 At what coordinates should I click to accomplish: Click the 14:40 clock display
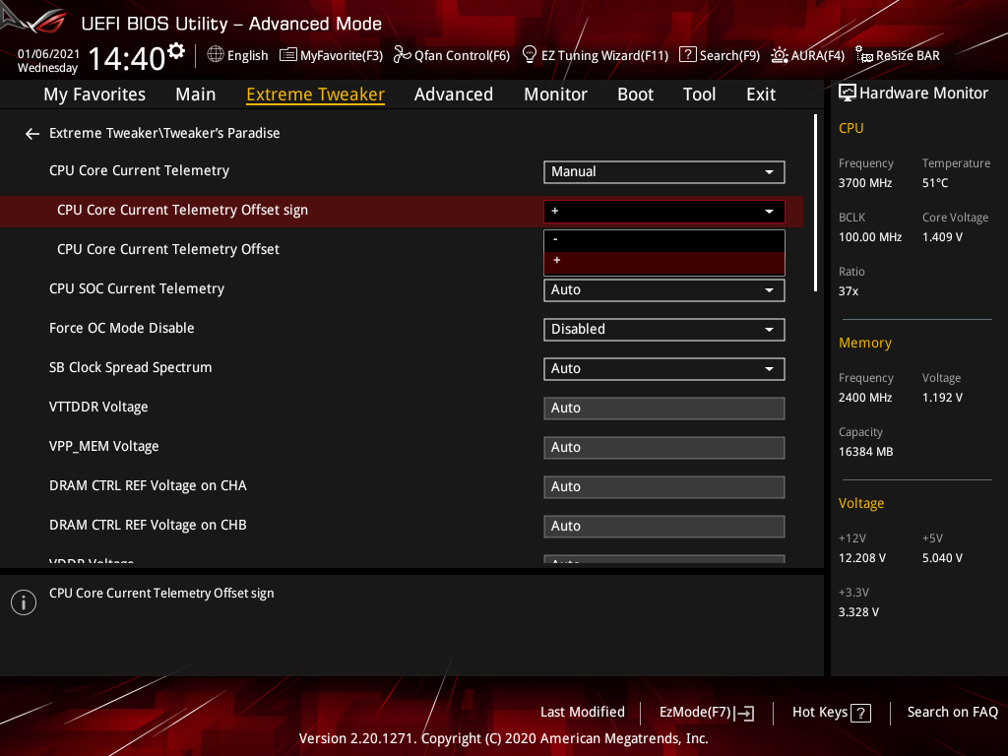[127, 58]
